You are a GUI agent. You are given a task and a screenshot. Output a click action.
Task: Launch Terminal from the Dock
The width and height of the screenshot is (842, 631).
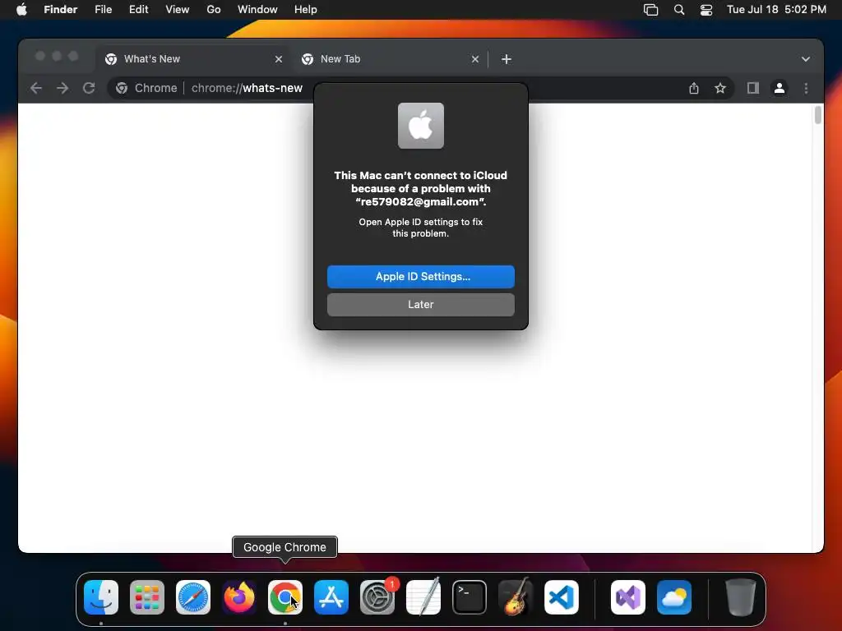click(x=470, y=597)
